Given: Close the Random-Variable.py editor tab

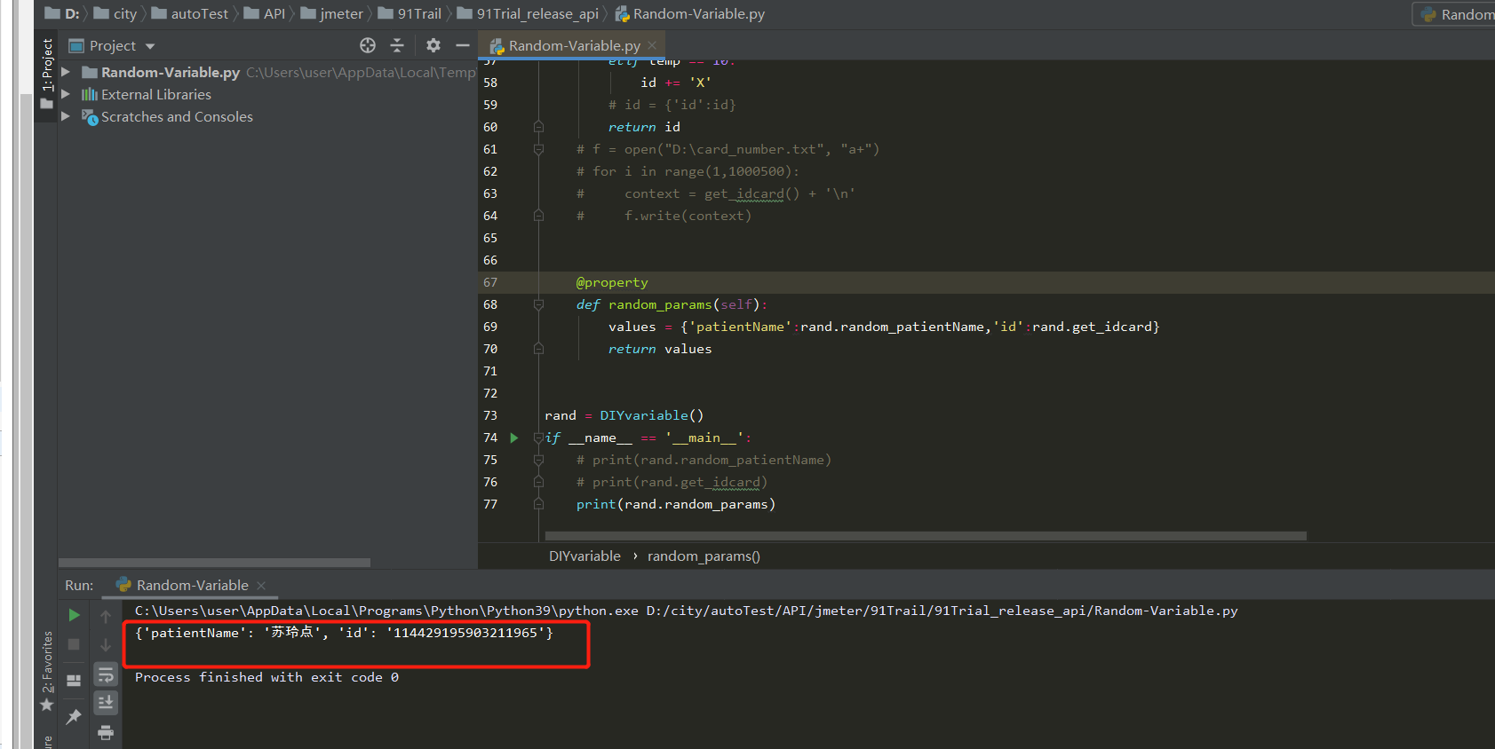Looking at the screenshot, I should [x=652, y=45].
